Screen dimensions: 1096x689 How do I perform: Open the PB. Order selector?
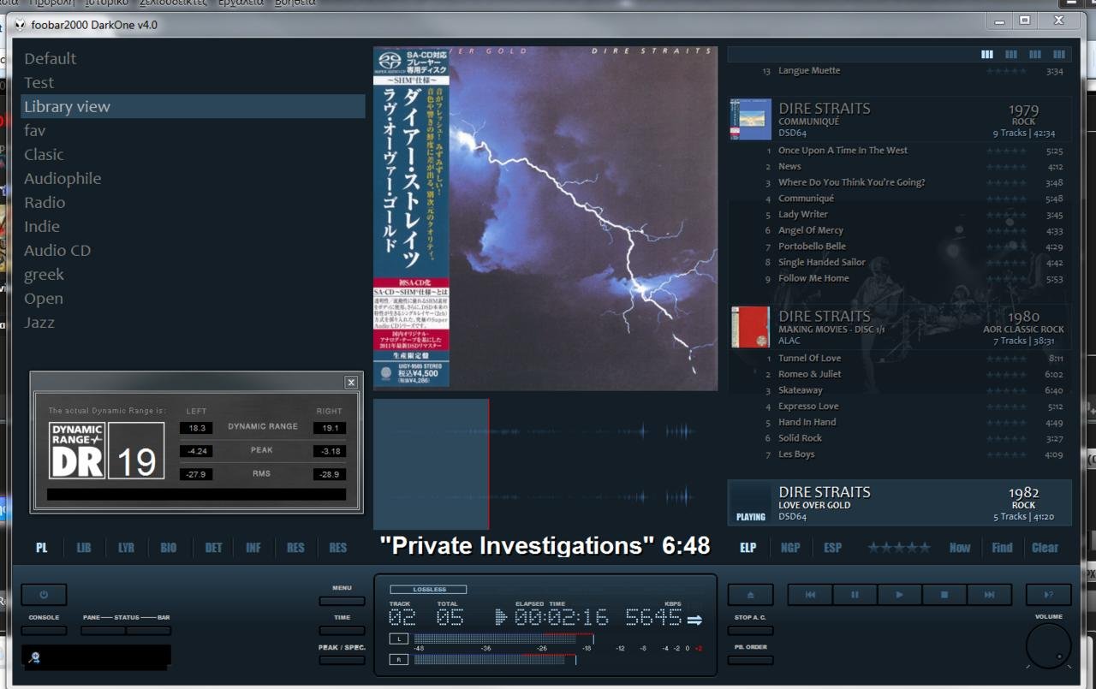[x=750, y=660]
